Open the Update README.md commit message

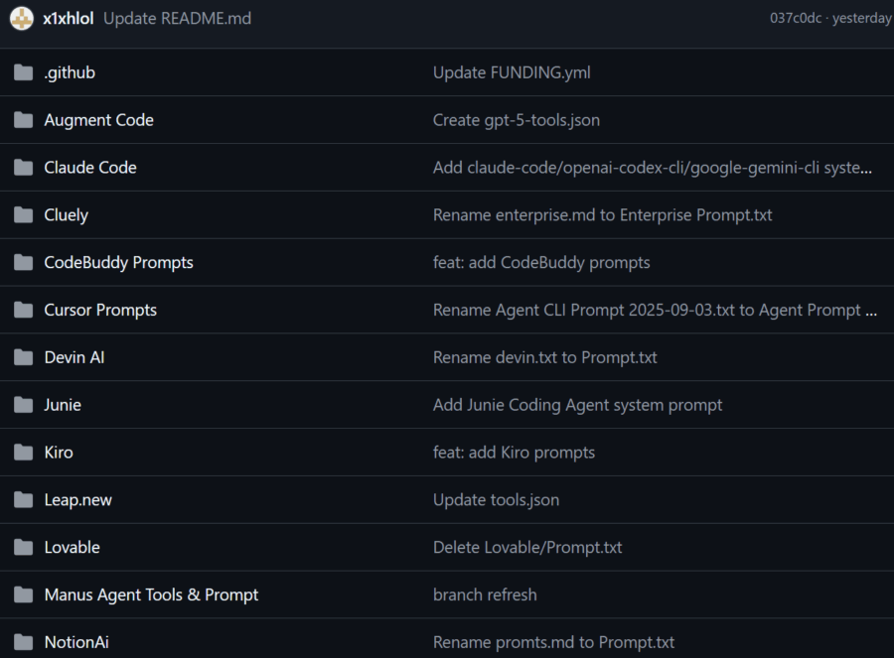point(178,18)
